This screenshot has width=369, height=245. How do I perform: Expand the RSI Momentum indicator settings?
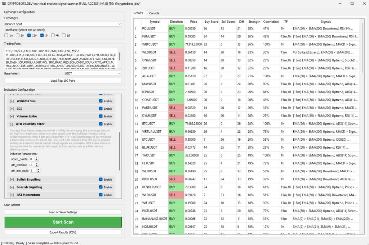(x=12, y=195)
